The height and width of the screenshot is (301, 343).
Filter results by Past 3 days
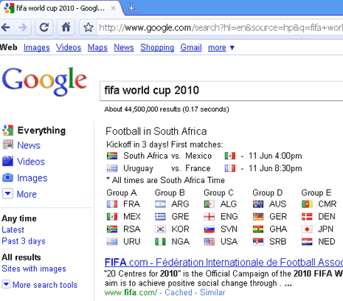pos(24,241)
